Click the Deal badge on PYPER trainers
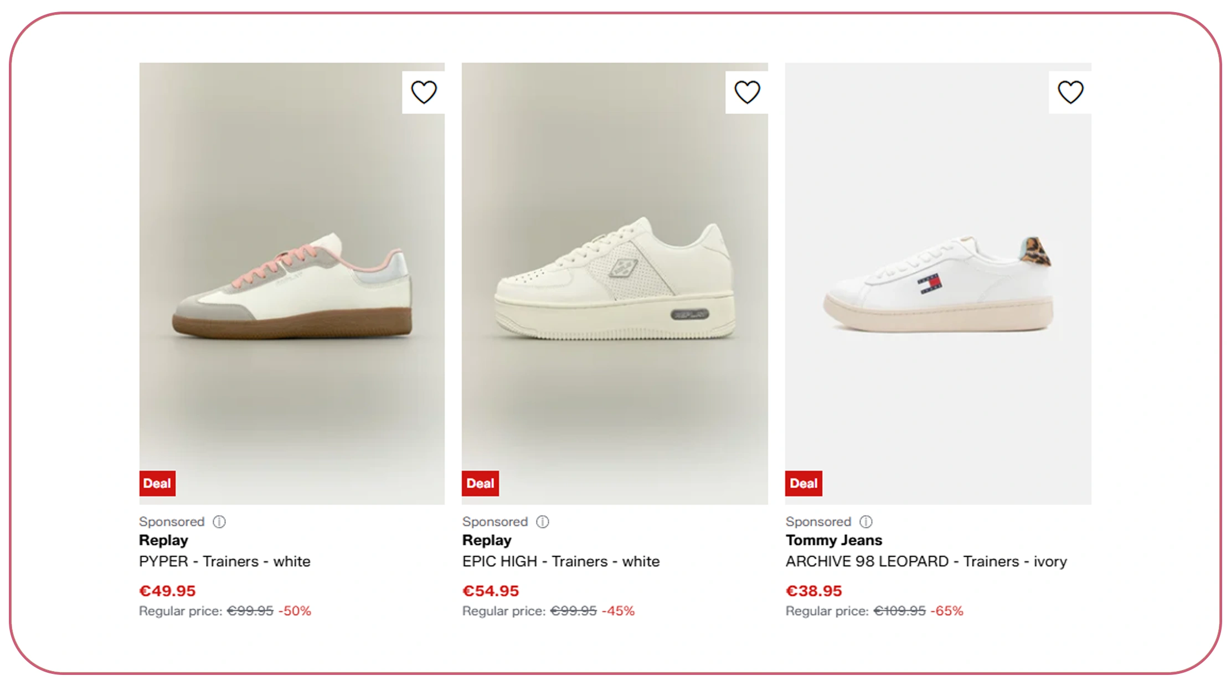 click(x=157, y=484)
